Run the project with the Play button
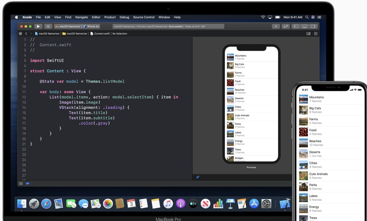This screenshot has width=367, height=221. (x=38, y=26)
